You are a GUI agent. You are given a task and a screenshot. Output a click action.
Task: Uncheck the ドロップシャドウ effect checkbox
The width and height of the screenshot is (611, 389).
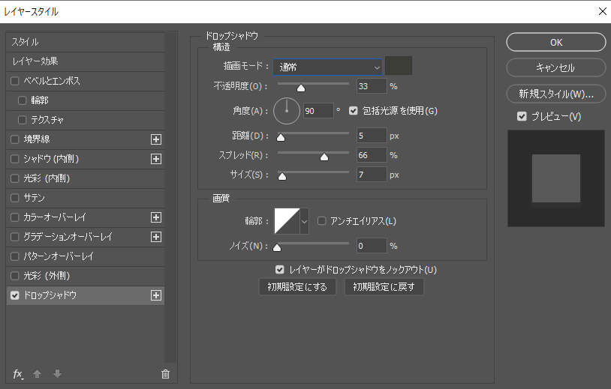click(15, 295)
